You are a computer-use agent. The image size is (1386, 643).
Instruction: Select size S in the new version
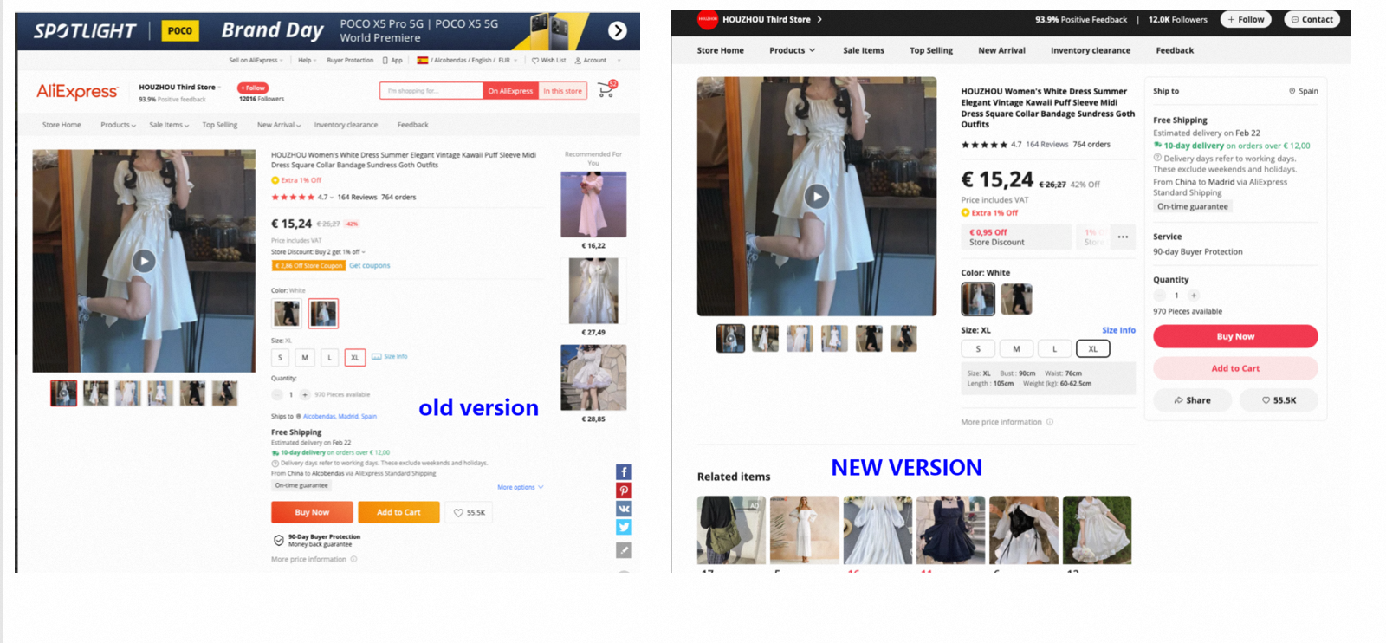pyautogui.click(x=978, y=349)
